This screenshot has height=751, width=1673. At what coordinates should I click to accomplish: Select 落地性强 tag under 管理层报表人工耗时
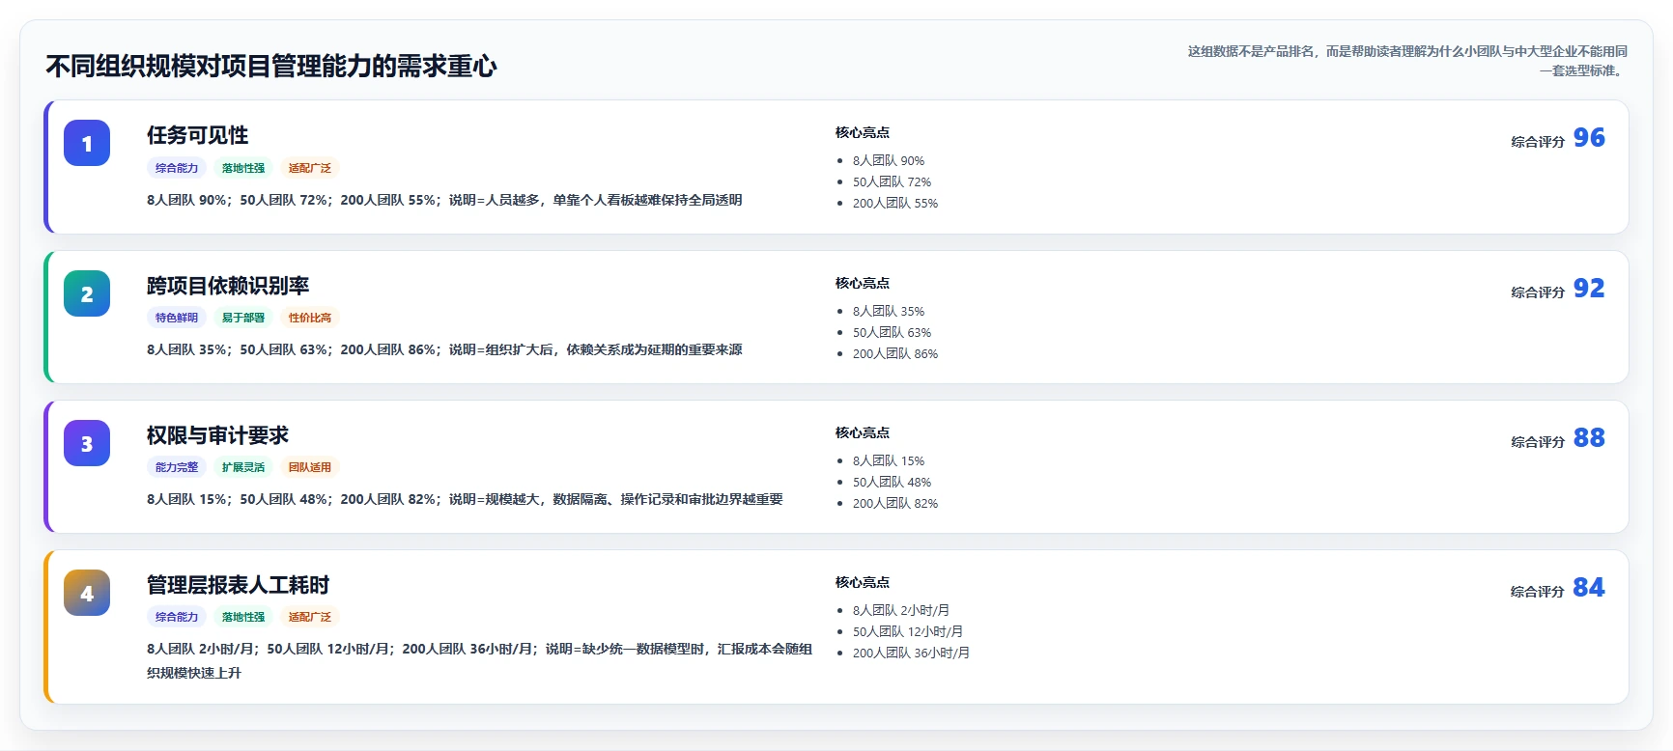click(243, 617)
